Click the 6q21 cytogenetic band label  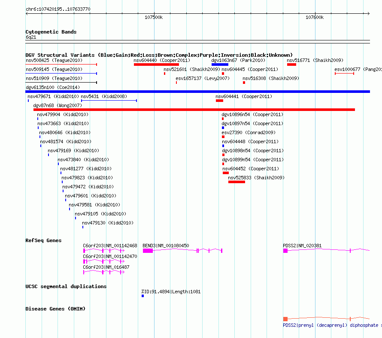pos(31,37)
